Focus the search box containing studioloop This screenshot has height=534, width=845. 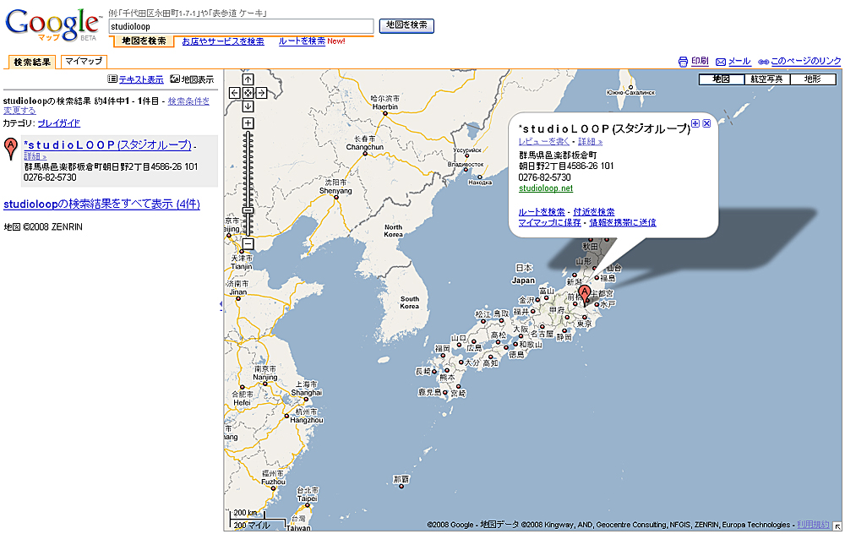(241, 26)
